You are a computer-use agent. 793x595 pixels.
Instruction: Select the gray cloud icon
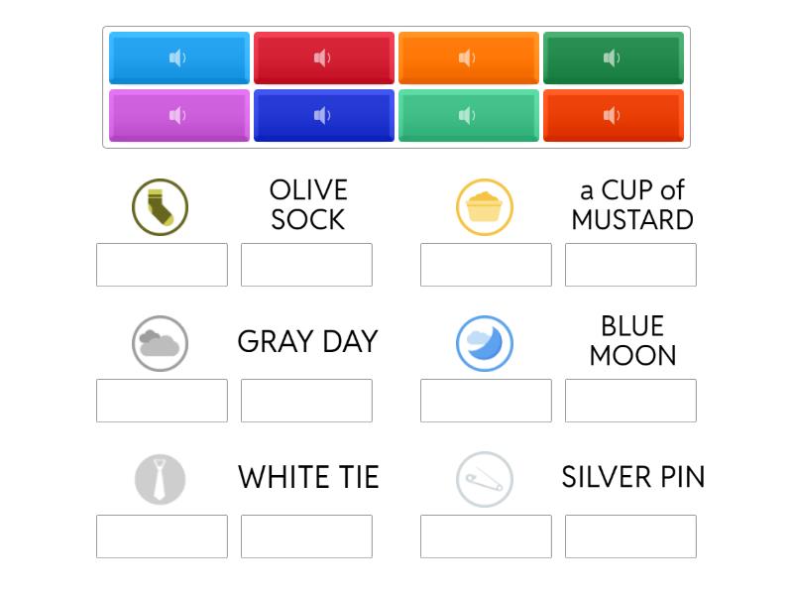tap(161, 343)
